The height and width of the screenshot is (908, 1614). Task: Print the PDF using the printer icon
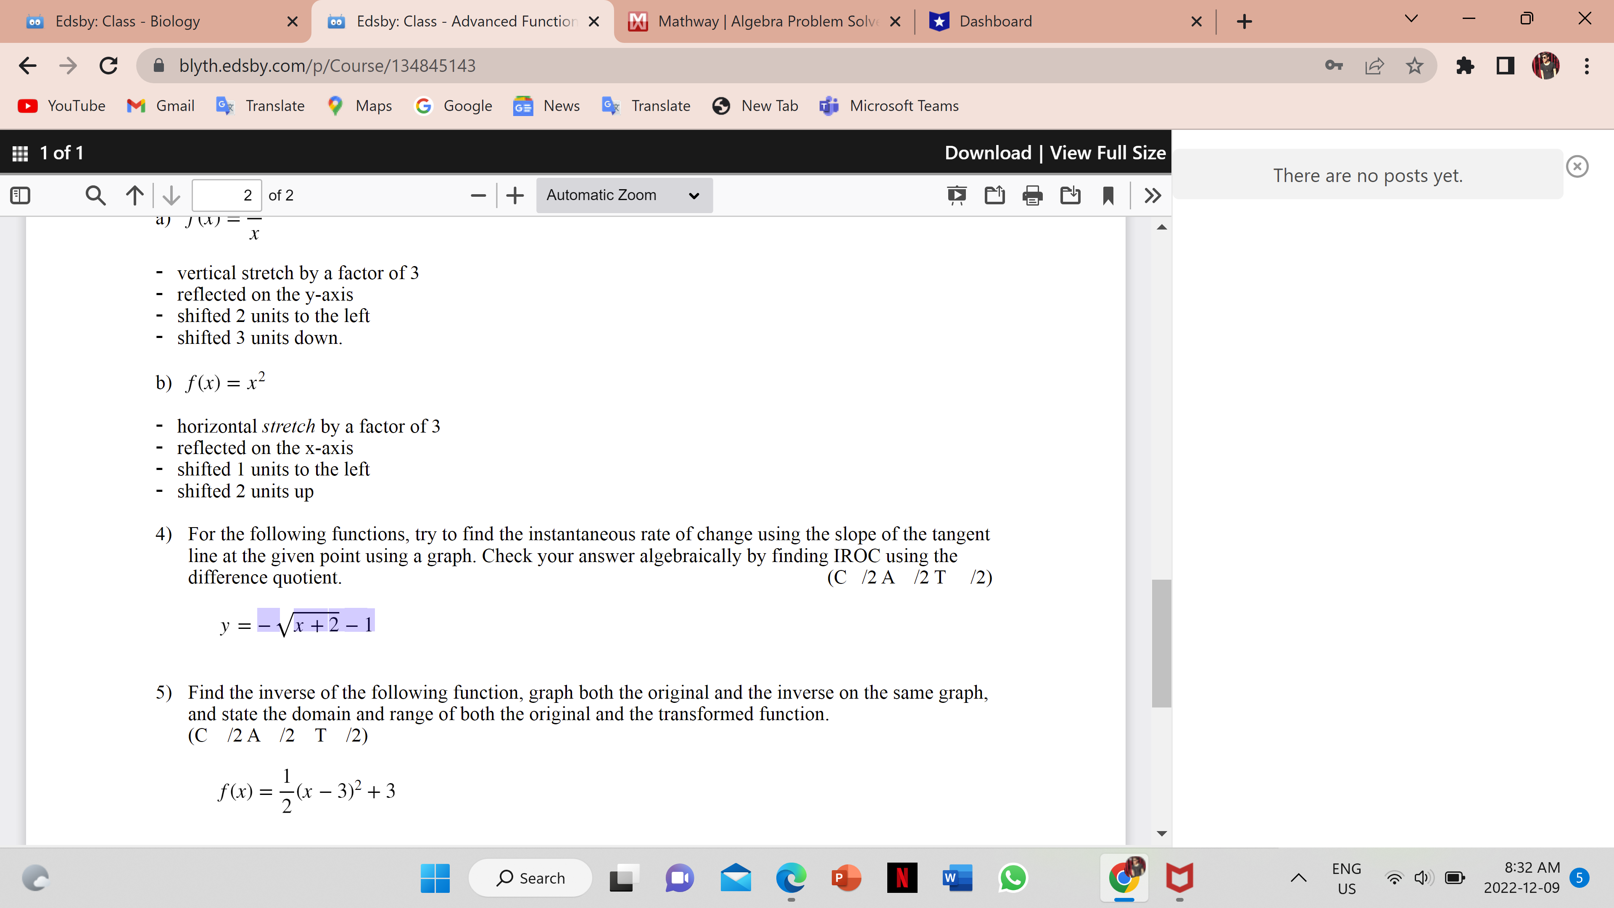pos(1032,195)
